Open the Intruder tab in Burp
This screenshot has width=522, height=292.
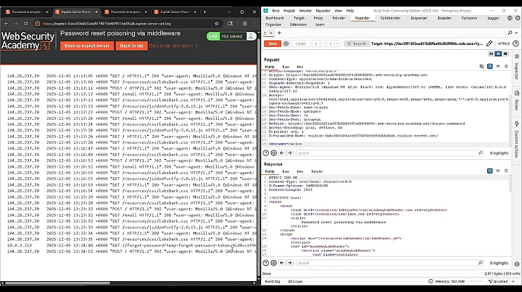point(339,18)
